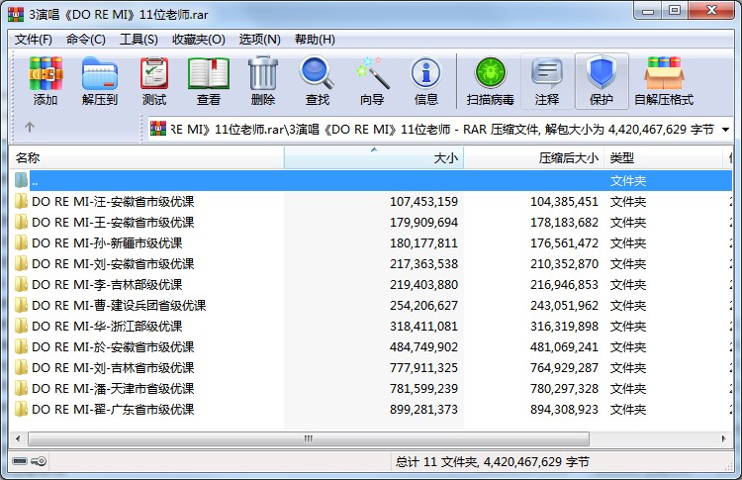Sort by the 名称 column header
Viewport: 742px width, 480px height.
tap(146, 157)
